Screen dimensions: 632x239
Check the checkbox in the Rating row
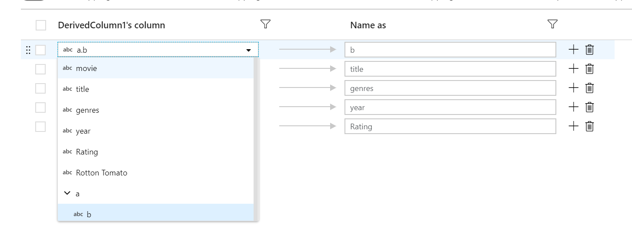(40, 127)
